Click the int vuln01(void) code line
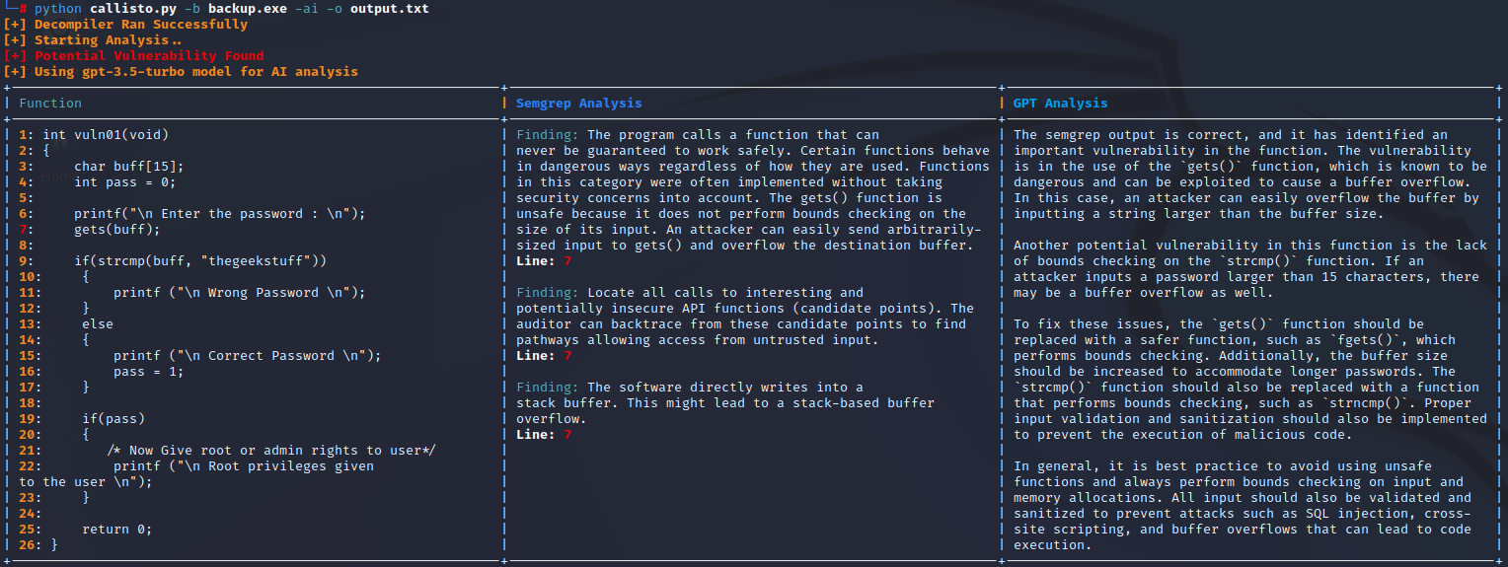Screen dimensions: 1508x567 click(98, 135)
